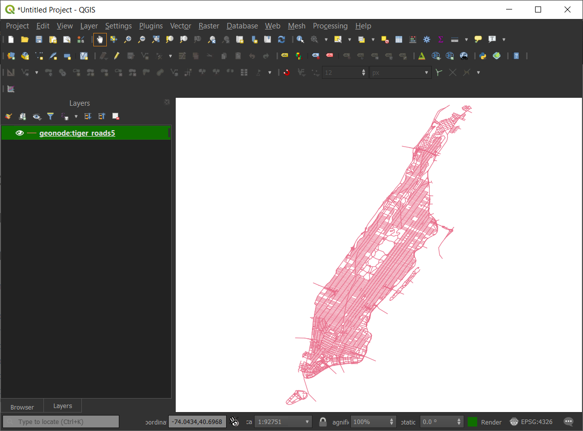The image size is (583, 431).
Task: Open the Data Source Manager
Action: point(10,55)
